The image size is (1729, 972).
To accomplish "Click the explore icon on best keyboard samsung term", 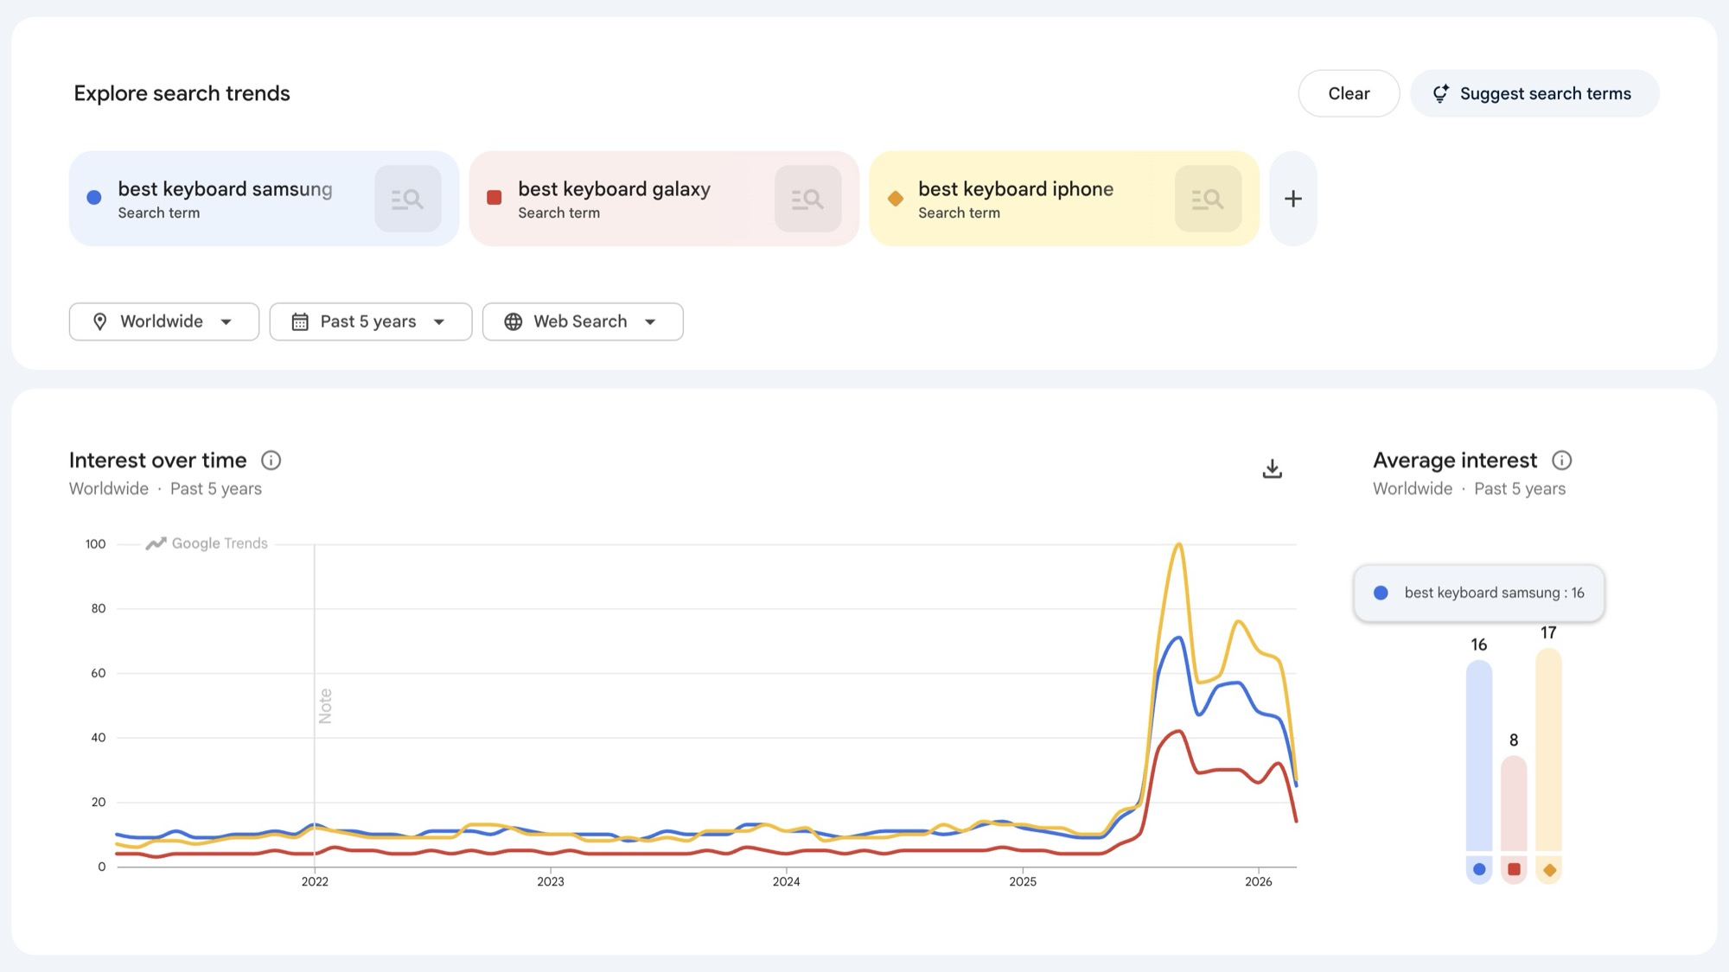I will pos(407,198).
